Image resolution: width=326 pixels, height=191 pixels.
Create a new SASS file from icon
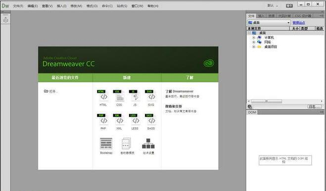[x=151, y=119]
